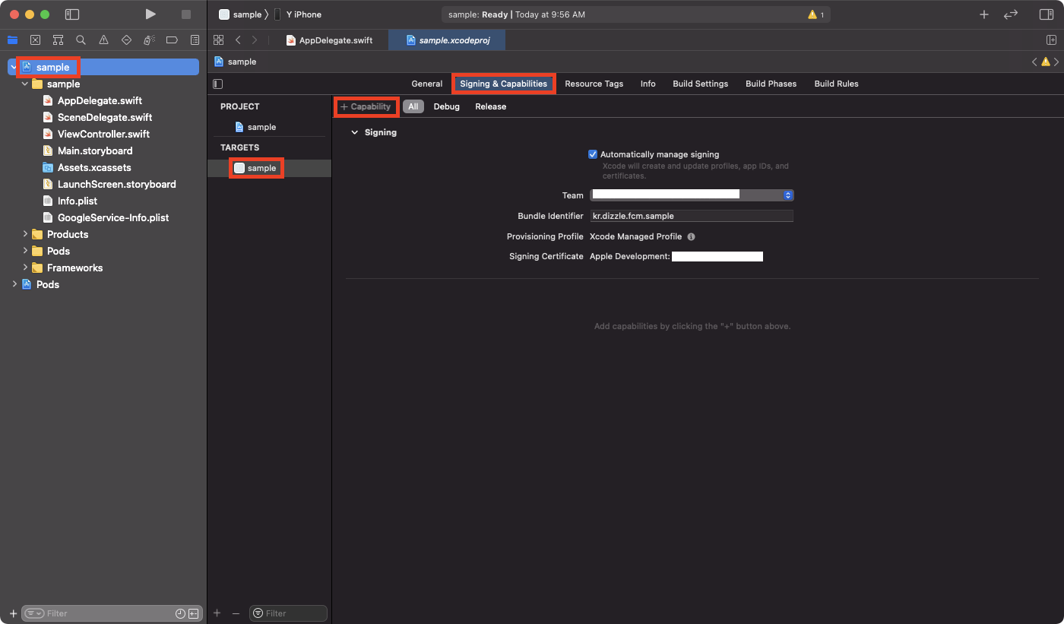Choose run destination Y iPhone
The height and width of the screenshot is (624, 1064).
click(x=299, y=14)
